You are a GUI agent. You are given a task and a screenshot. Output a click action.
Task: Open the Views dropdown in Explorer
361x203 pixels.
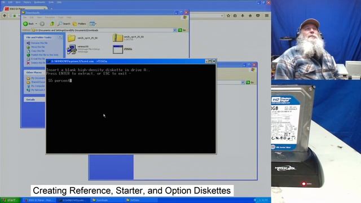tap(93, 24)
